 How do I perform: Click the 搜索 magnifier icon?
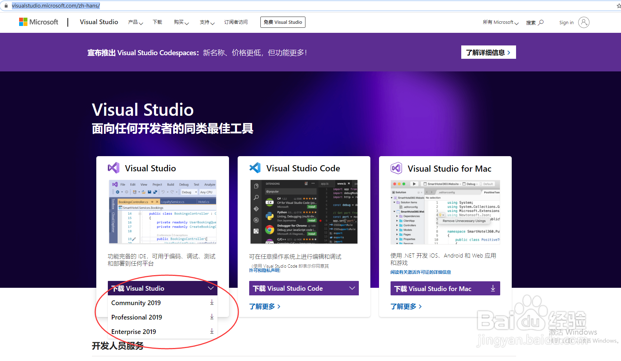(541, 22)
